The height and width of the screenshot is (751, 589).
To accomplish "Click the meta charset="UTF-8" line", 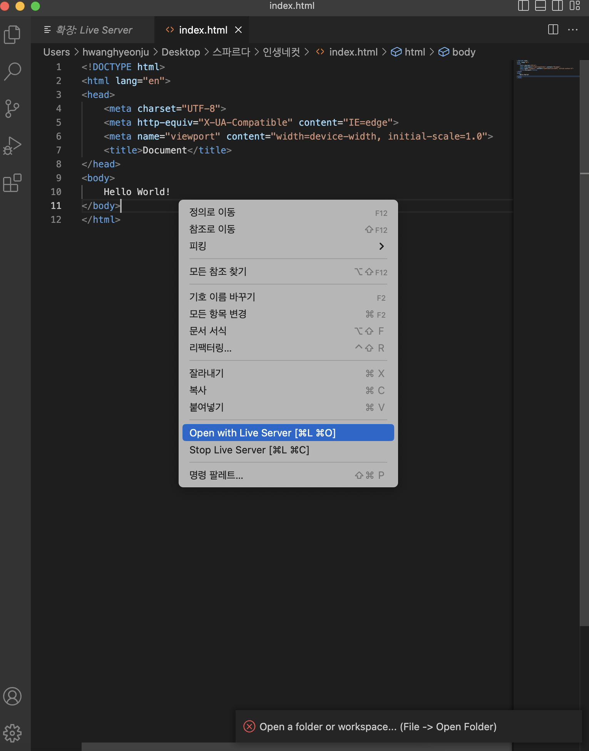I will click(x=165, y=109).
